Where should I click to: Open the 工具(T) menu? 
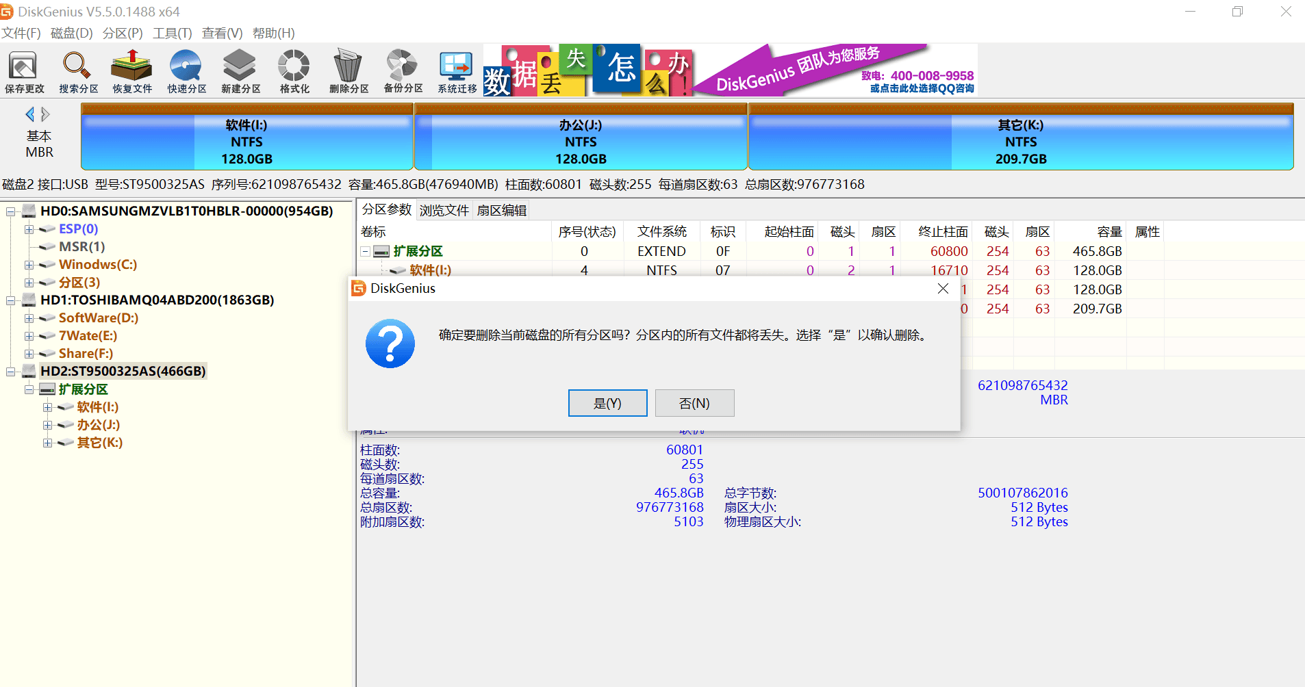172,33
